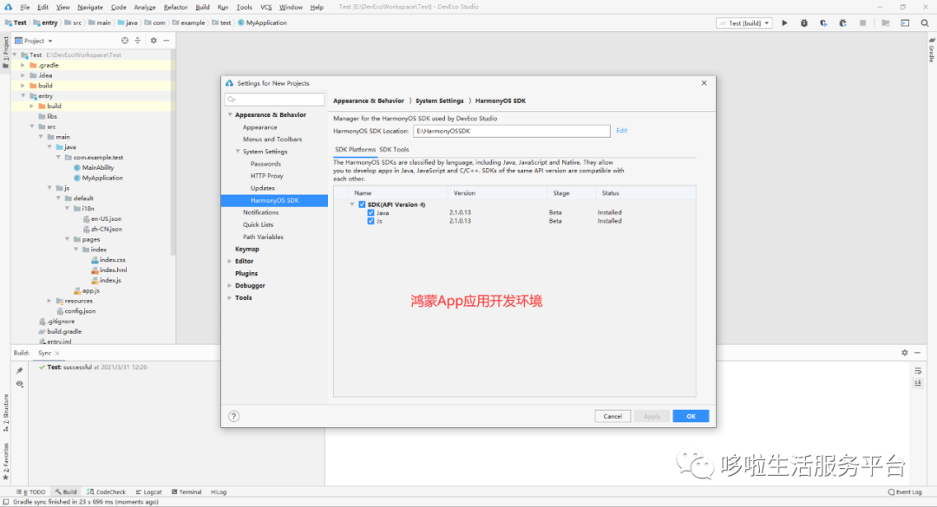The width and height of the screenshot is (937, 507).
Task: Collapse SDK(API Version 4) row
Action: pos(352,205)
